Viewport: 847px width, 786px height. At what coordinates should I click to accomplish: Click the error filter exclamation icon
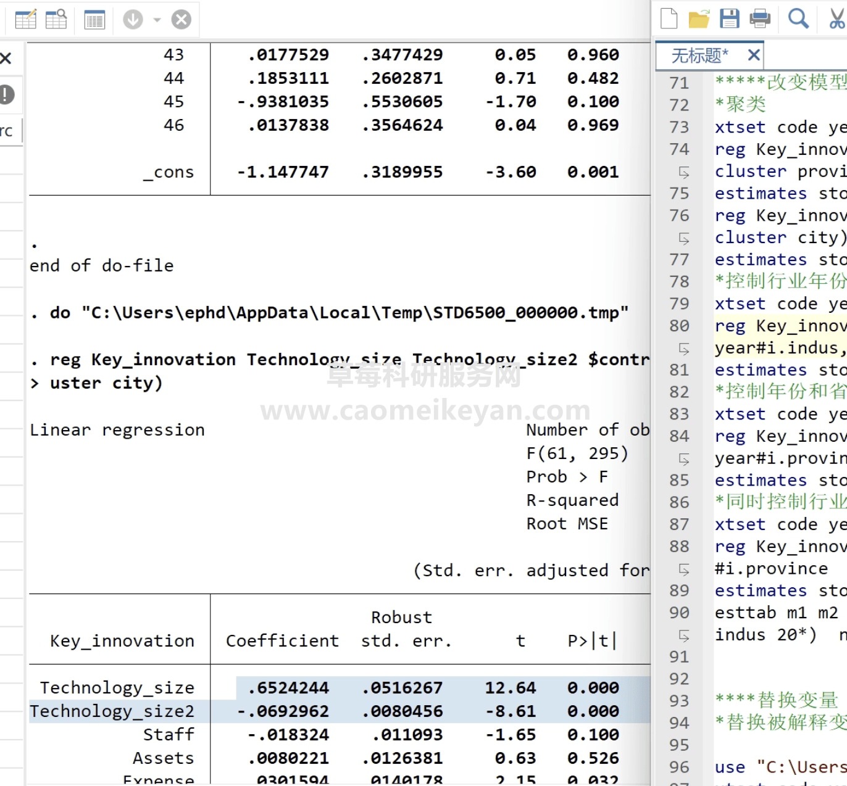pos(7,94)
